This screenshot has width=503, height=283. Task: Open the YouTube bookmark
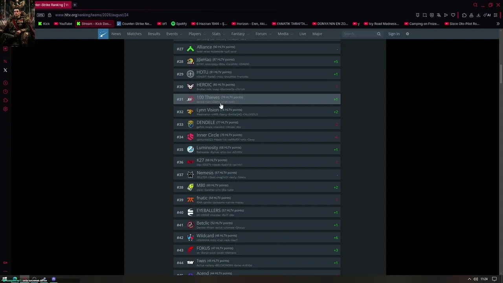point(63,24)
